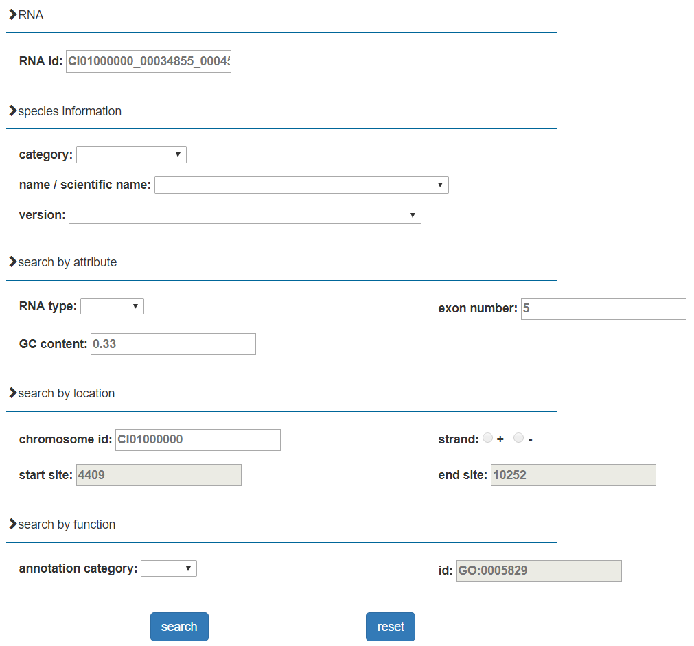
Task: Focus the RNA id input field
Action: pyautogui.click(x=148, y=62)
